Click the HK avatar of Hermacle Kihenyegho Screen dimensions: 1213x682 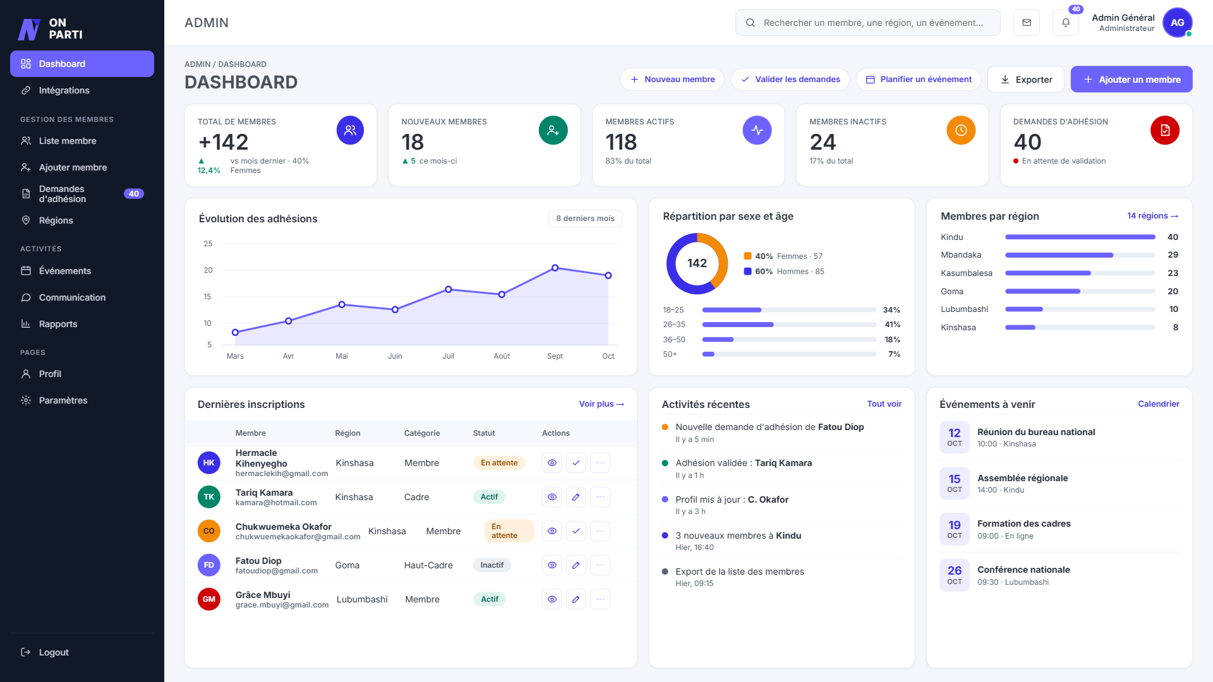tap(209, 463)
